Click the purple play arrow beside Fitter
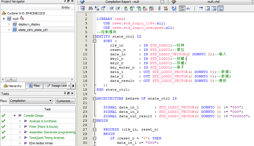The height and width of the screenshot is (146, 254). pyautogui.click(x=26, y=127)
